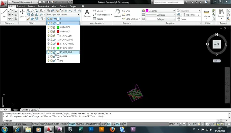The width and height of the screenshot is (231, 133).
Task: Click the Sposta move tool
Action: pos(22,13)
